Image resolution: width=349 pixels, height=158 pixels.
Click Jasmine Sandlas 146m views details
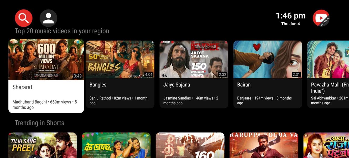click(191, 100)
